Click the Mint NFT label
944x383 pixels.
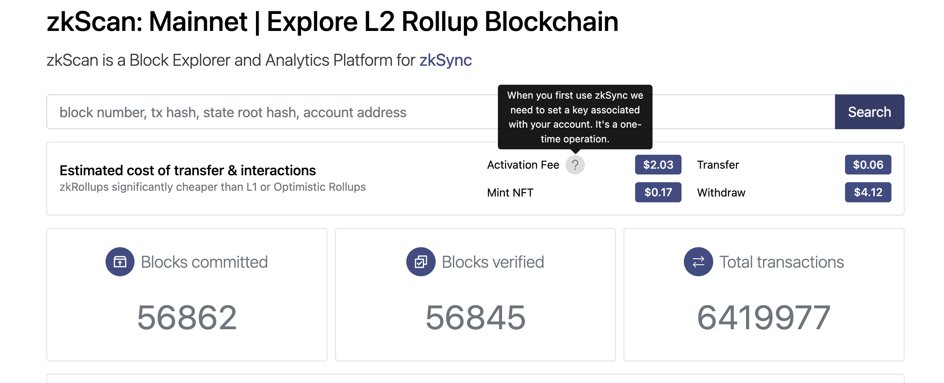pyautogui.click(x=510, y=193)
